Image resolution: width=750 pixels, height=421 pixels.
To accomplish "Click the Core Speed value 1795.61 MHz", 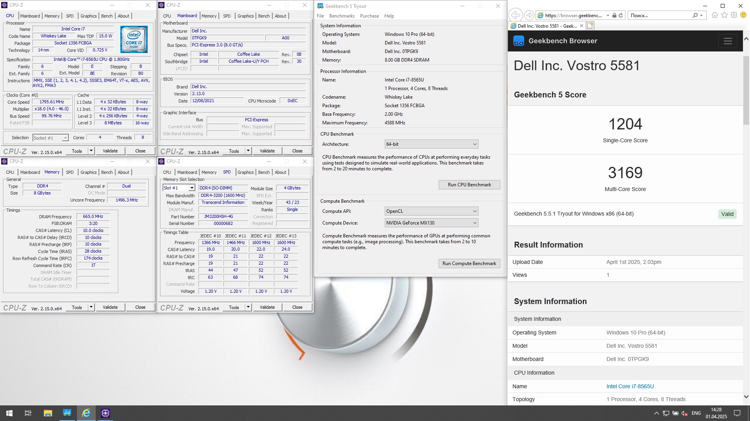I will pyautogui.click(x=52, y=102).
